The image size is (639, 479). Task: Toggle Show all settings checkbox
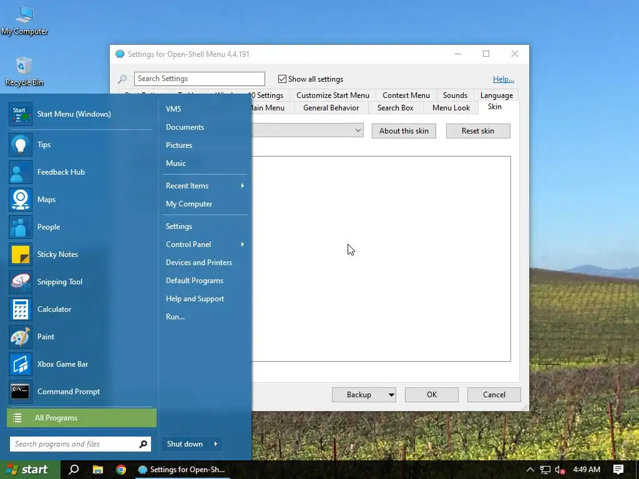point(282,79)
